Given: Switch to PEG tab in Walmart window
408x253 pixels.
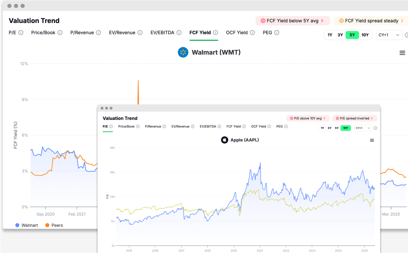Looking at the screenshot, I should click(x=267, y=33).
